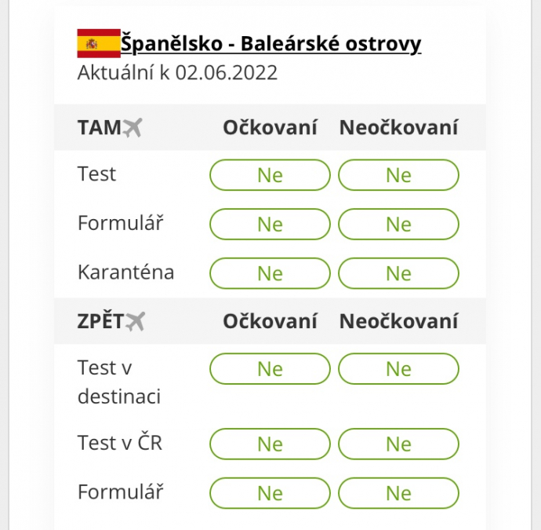Select Ne for Test v ČR Očkovaní
The image size is (541, 530).
[x=270, y=444]
